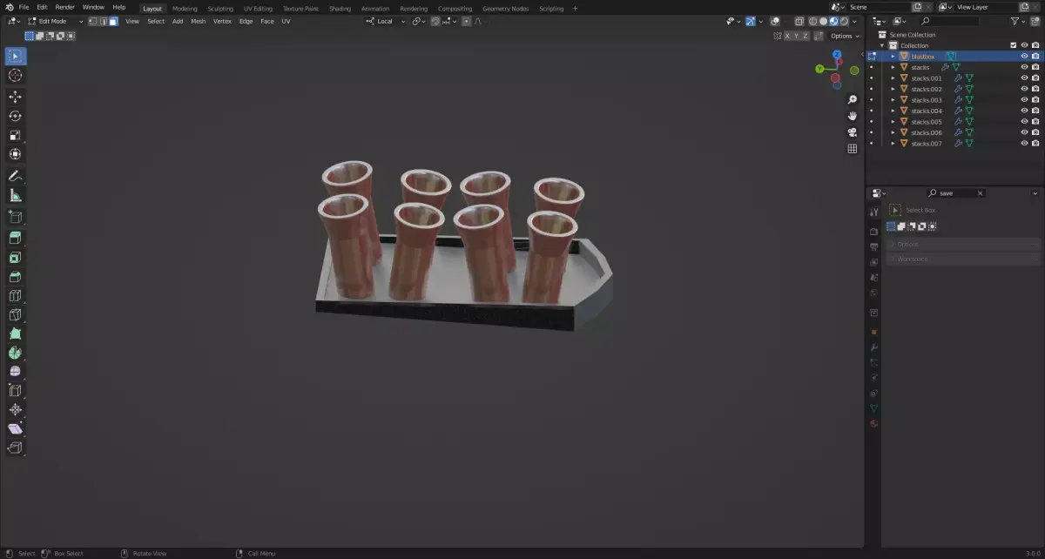Expand the blastbox object in the outliner
1045x559 pixels.
coord(892,56)
